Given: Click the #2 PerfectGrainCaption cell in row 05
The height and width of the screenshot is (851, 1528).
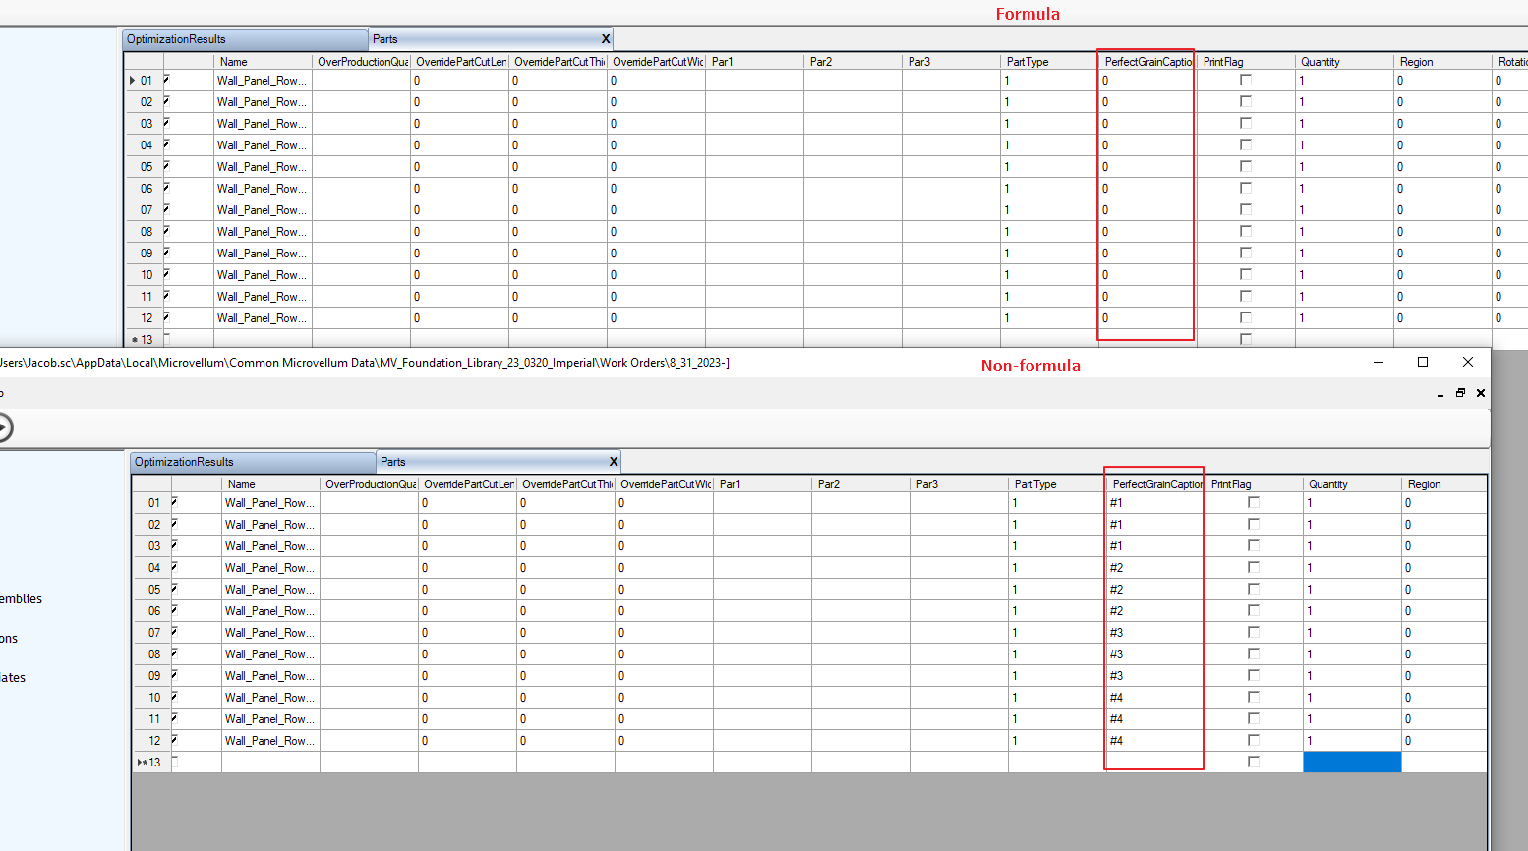Looking at the screenshot, I should point(1154,590).
